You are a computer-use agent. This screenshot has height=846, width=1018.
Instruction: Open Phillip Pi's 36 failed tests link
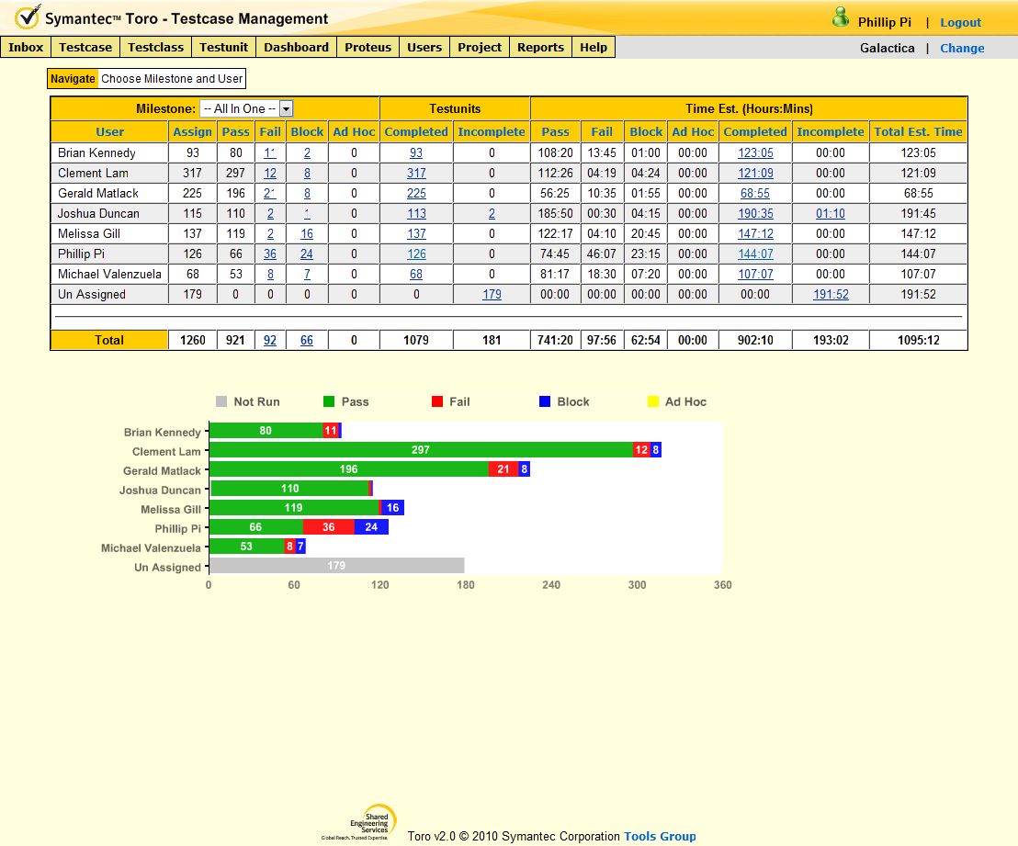(x=270, y=254)
